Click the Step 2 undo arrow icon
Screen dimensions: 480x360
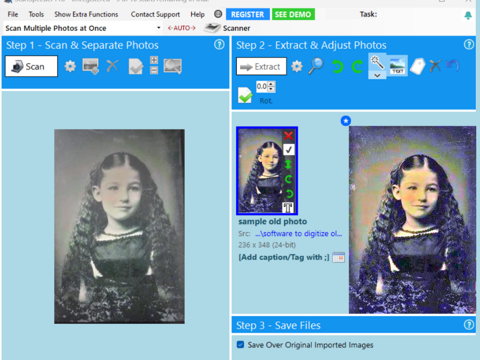pyautogui.click(x=453, y=66)
